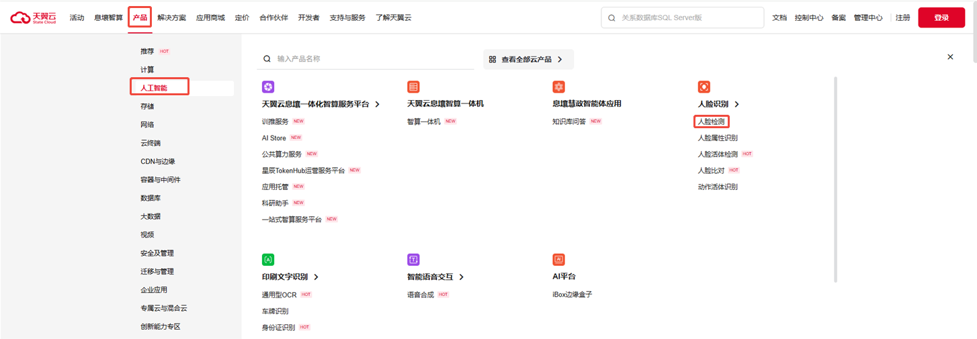Viewport: 977px width, 339px height.
Task: Open the 管理中心 link
Action: [x=868, y=17]
